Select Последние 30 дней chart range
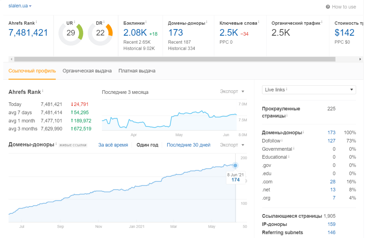Image resolution: width=375 pixels, height=238 pixels. pyautogui.click(x=189, y=145)
